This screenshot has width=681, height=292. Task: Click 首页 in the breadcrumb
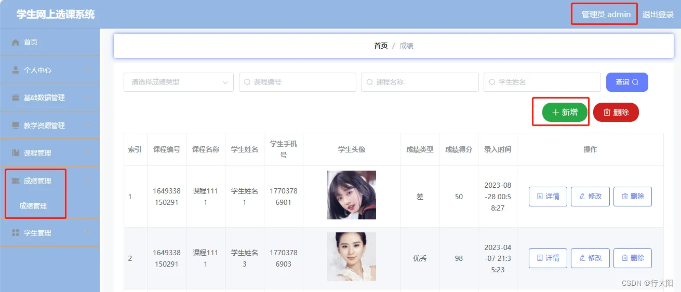click(x=381, y=46)
